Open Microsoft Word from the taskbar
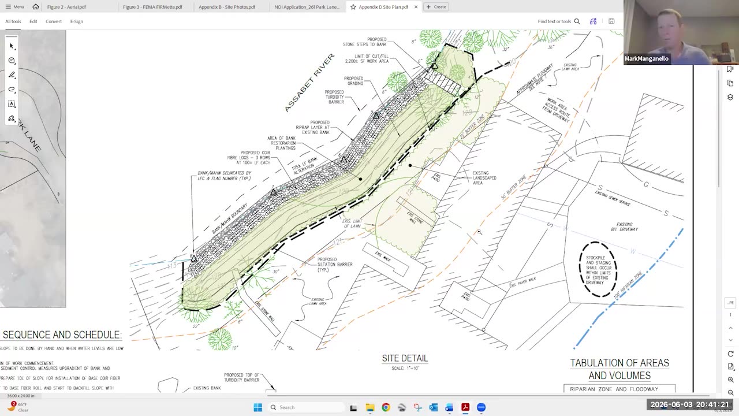The width and height of the screenshot is (739, 416). (x=449, y=407)
